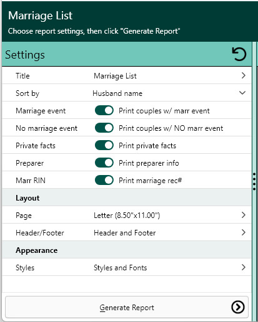Click the Print marriage rec# text
258x322 pixels.
pos(151,181)
